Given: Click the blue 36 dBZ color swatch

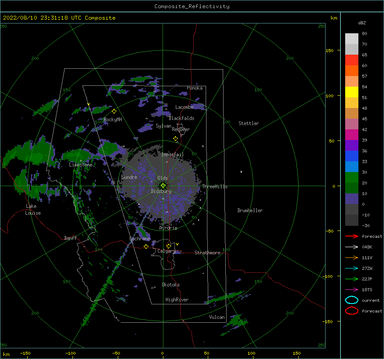Looking at the screenshot, I should [352, 156].
